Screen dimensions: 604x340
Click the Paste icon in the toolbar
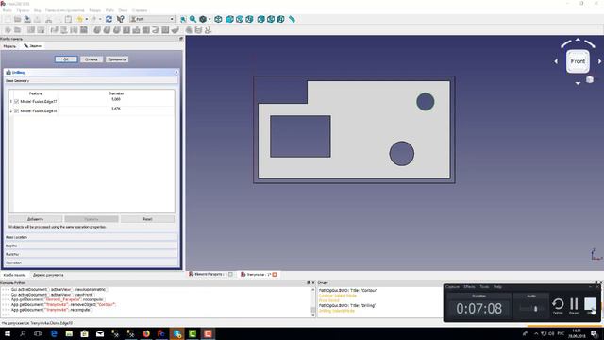(x=68, y=19)
